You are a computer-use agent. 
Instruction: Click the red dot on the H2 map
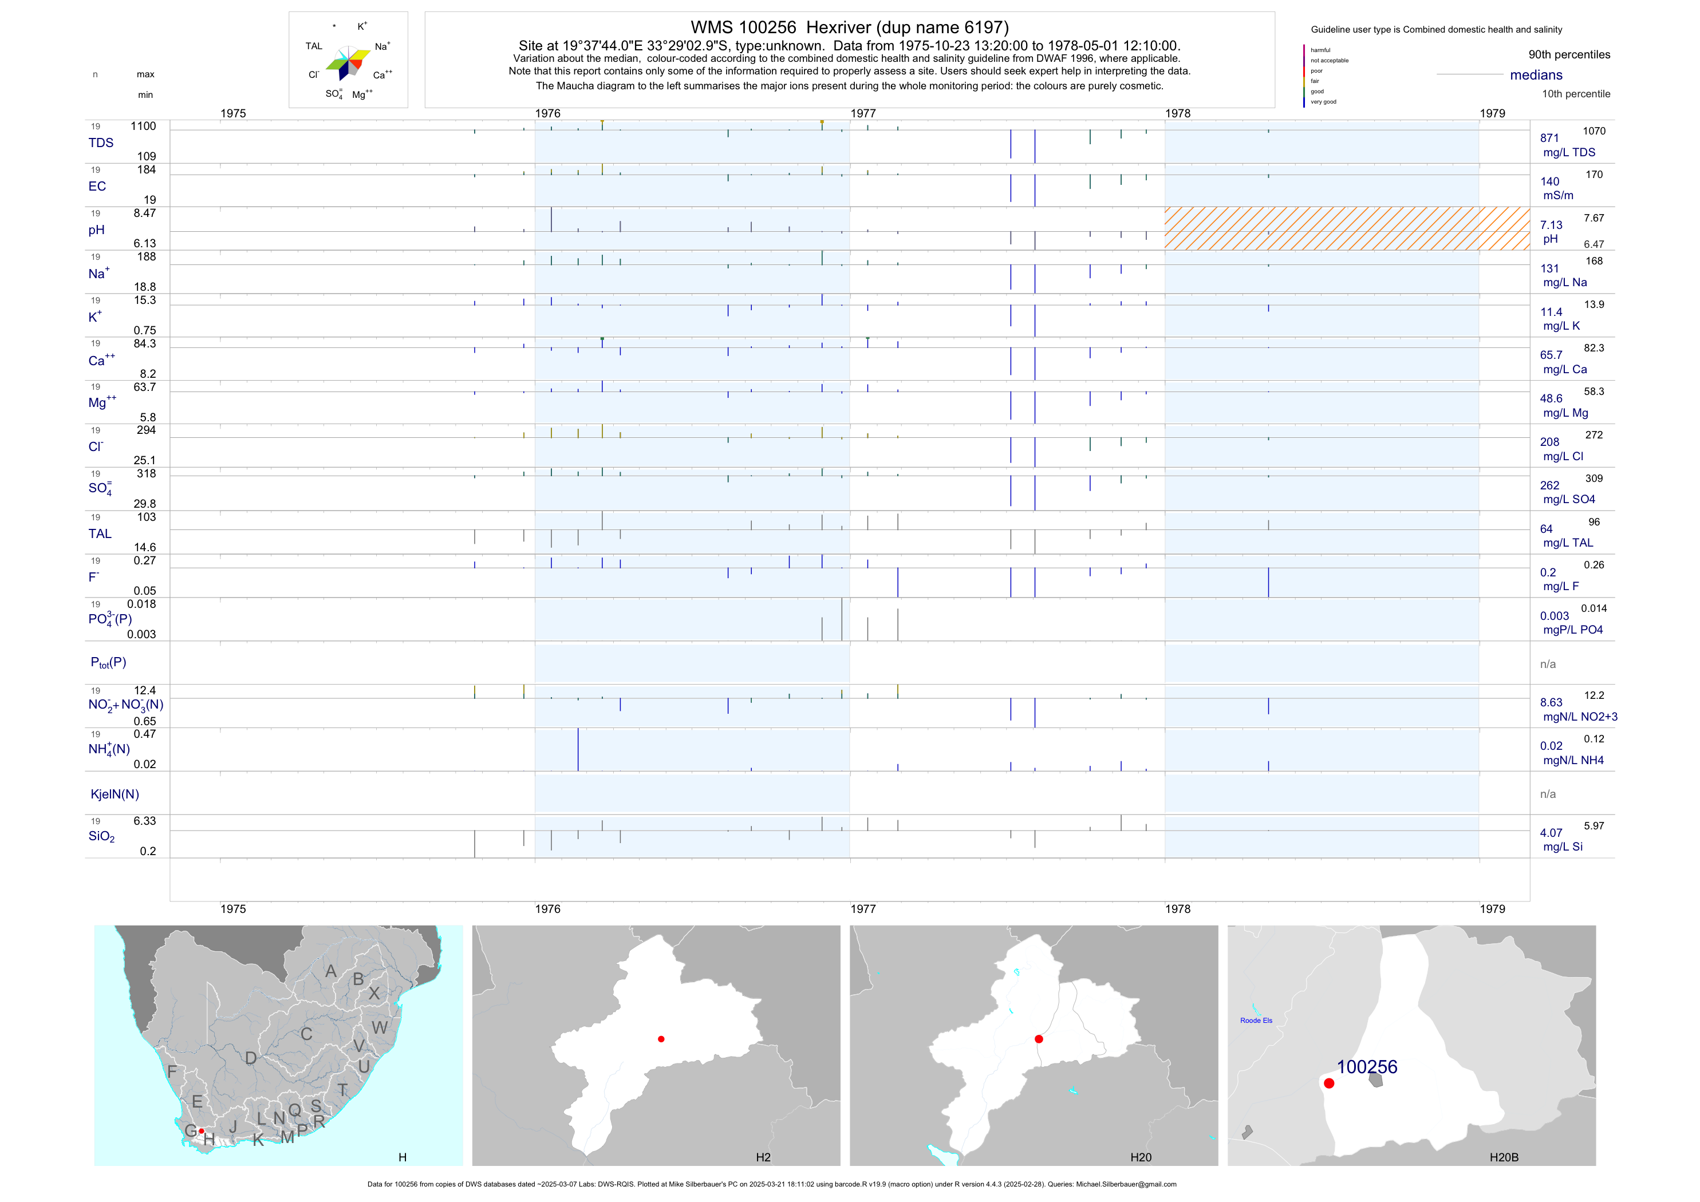point(661,1039)
